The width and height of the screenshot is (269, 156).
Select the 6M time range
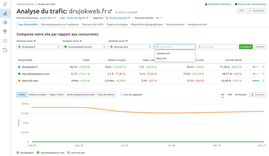222,95
